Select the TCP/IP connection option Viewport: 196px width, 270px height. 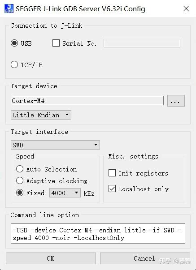tap(14, 64)
